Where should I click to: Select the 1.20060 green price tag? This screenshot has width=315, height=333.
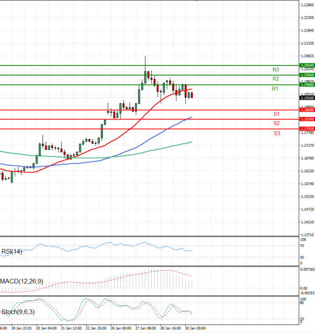[x=307, y=75]
